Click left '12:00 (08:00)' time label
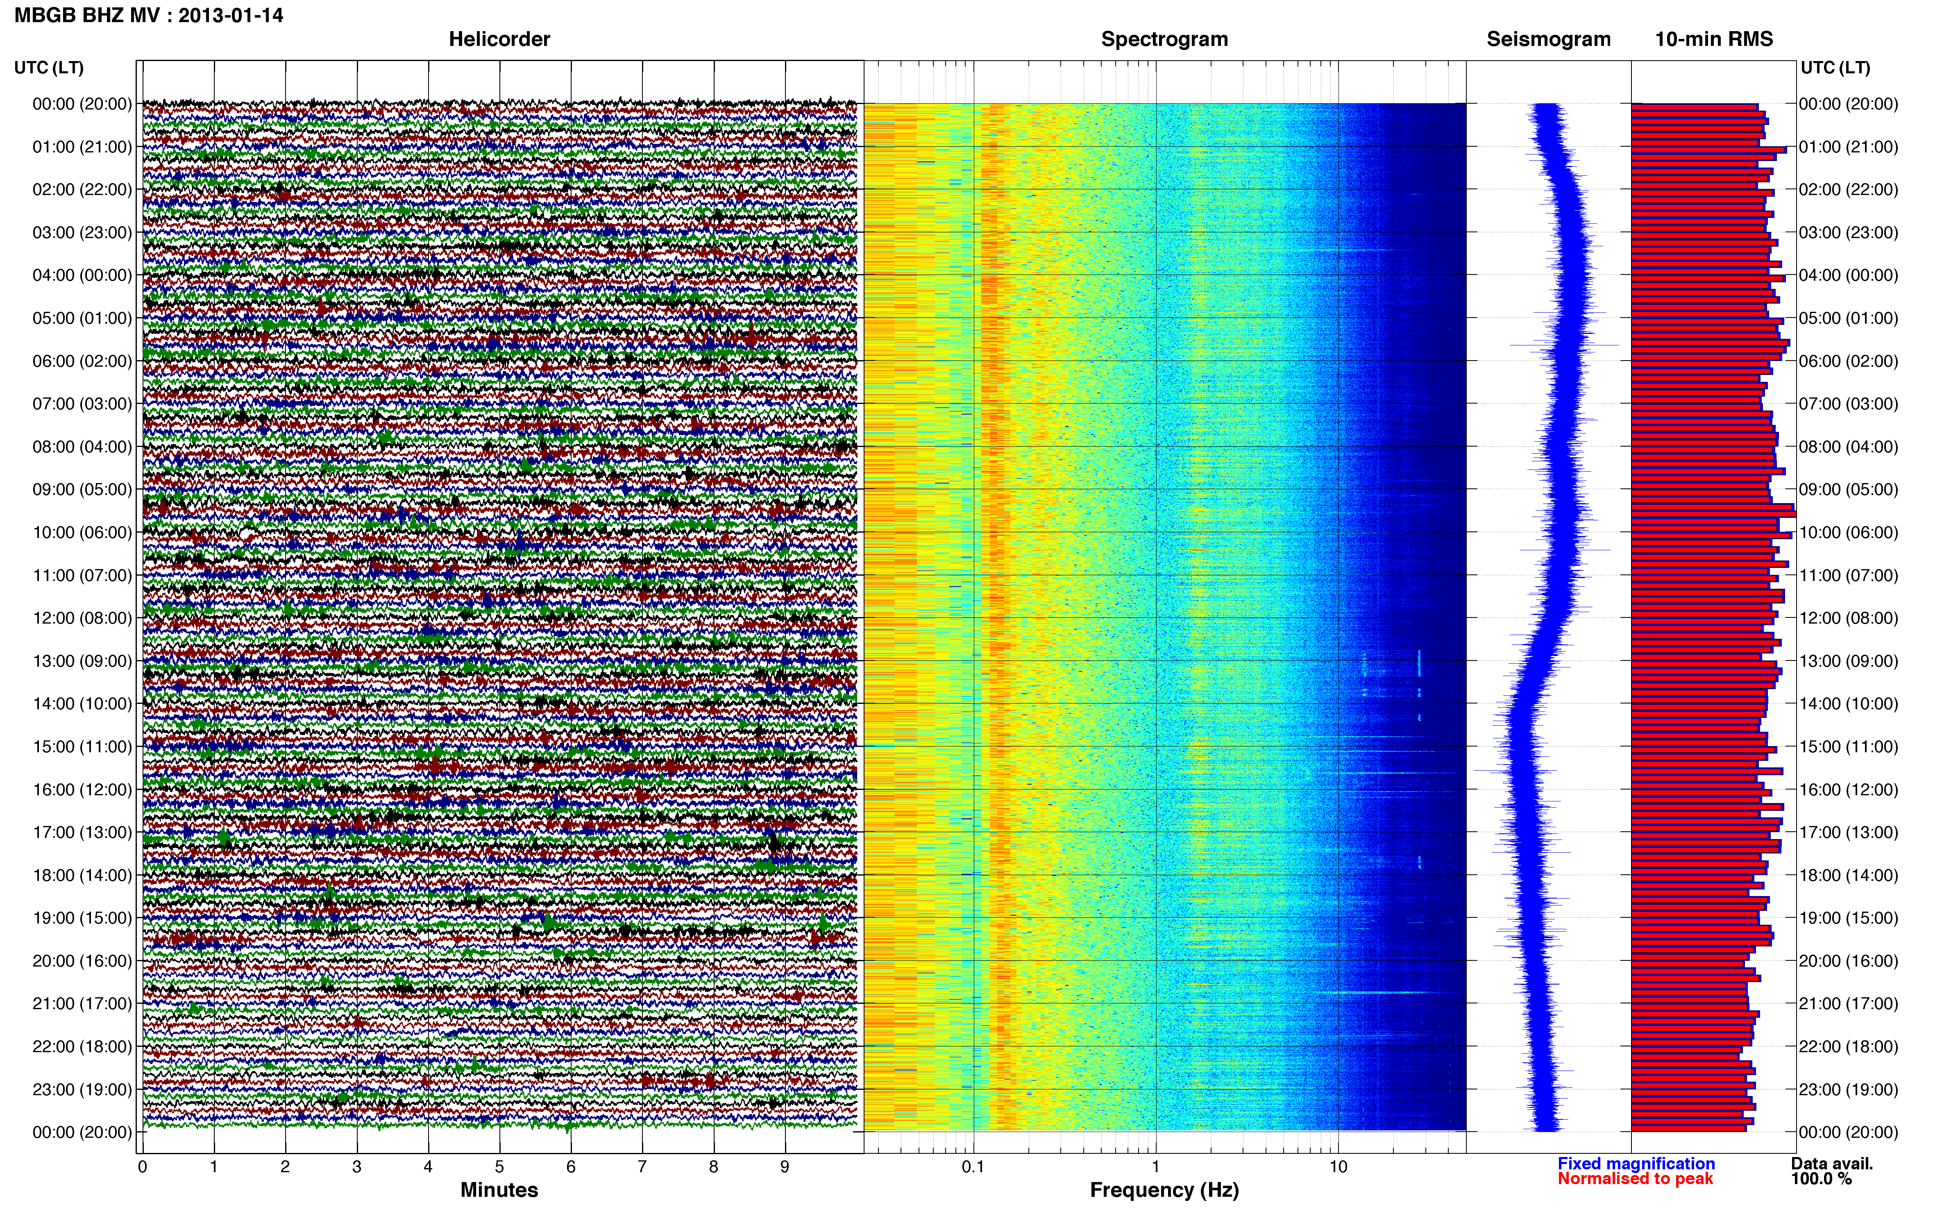1942x1214 pixels. click(x=82, y=618)
